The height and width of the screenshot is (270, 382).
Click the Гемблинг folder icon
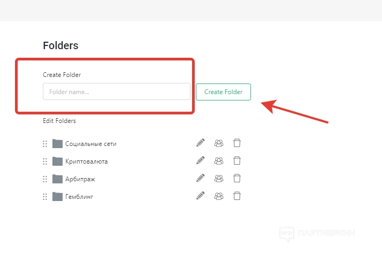(x=57, y=197)
